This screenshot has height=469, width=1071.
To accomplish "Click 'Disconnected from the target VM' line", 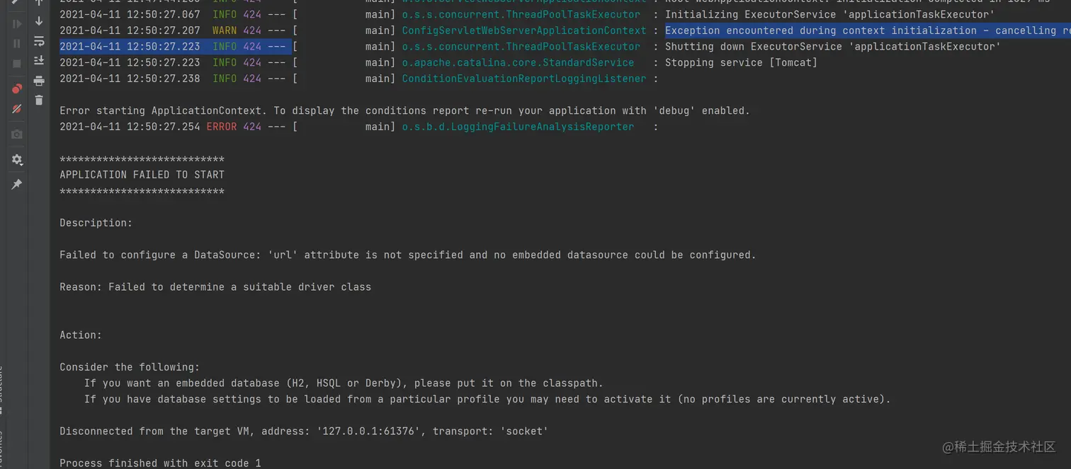I will click(304, 432).
